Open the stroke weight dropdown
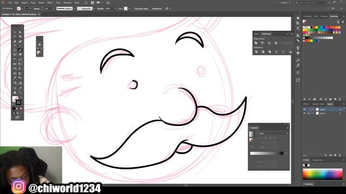Screen dimensions: 346x194 pyautogui.click(x=54, y=9)
